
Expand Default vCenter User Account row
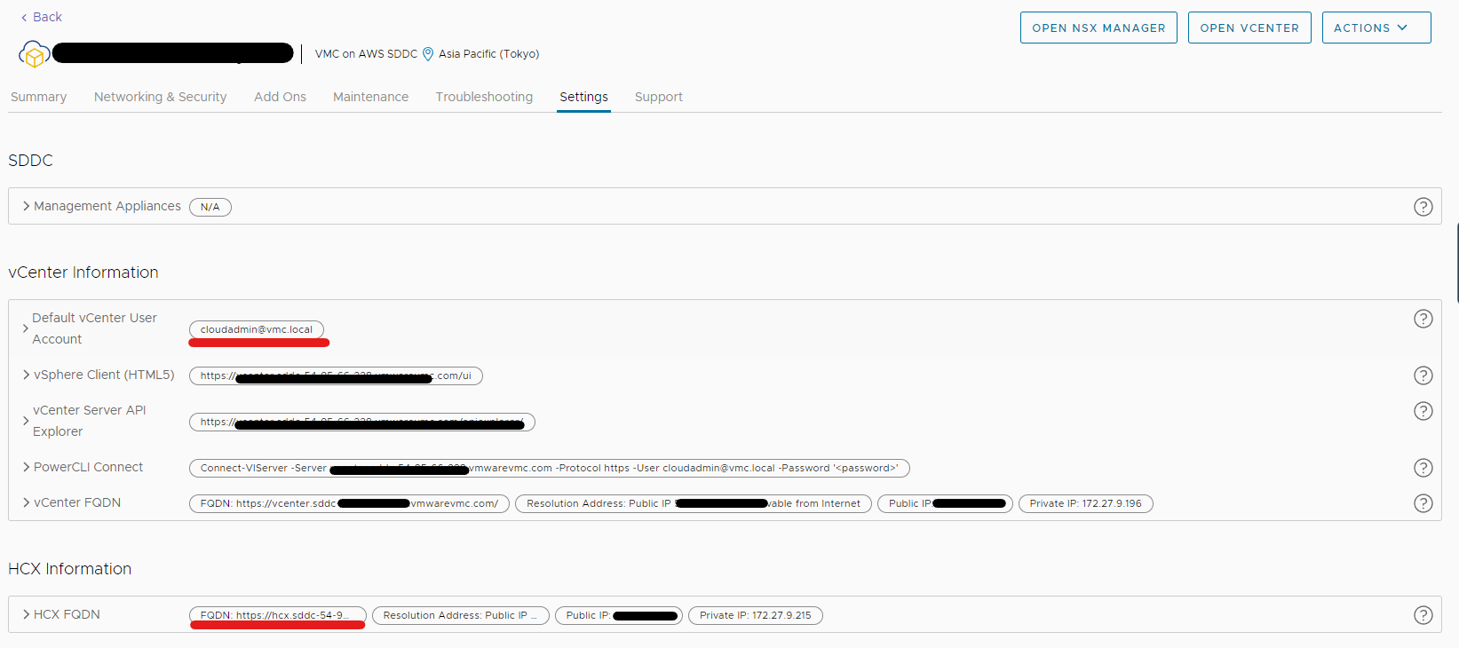pyautogui.click(x=26, y=328)
